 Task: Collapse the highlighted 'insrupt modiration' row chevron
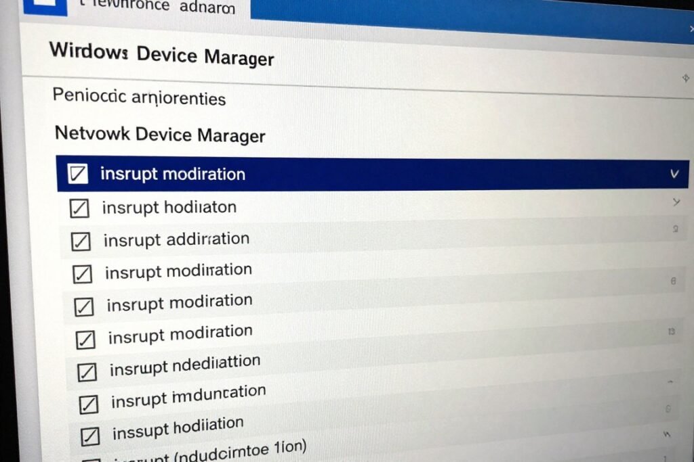[674, 174]
